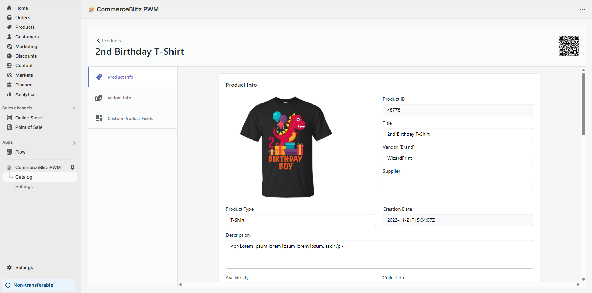The height and width of the screenshot is (293, 592).
Task: Click the Discounts badge icon
Action: tap(9, 56)
